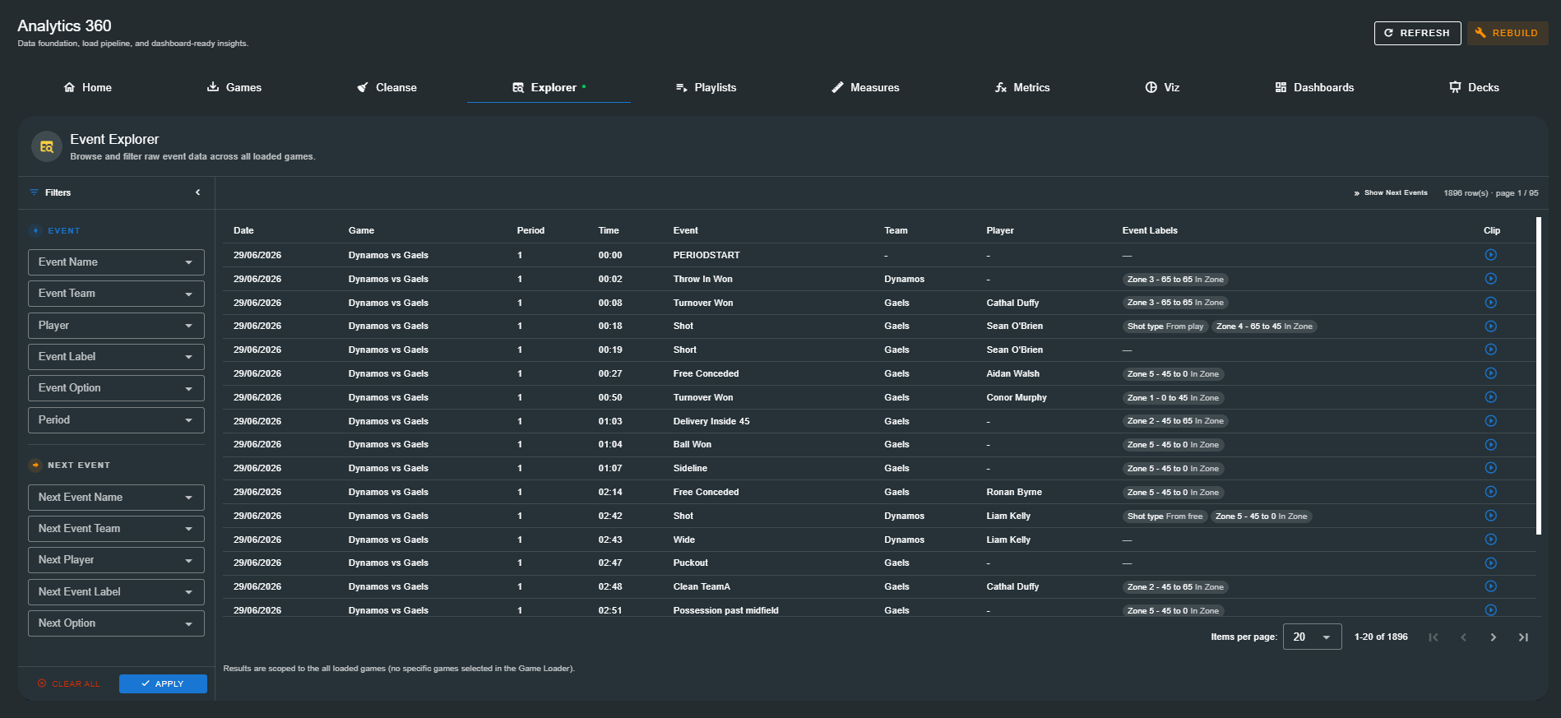Click the Event section marker icon
1561x718 pixels.
click(x=35, y=231)
